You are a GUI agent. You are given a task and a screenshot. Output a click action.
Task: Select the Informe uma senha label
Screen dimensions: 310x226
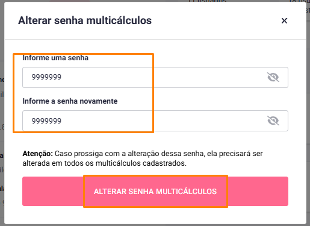pos(55,58)
